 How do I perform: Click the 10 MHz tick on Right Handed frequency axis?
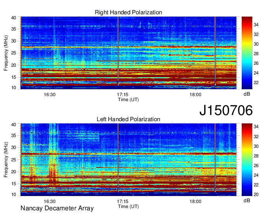(x=14, y=88)
